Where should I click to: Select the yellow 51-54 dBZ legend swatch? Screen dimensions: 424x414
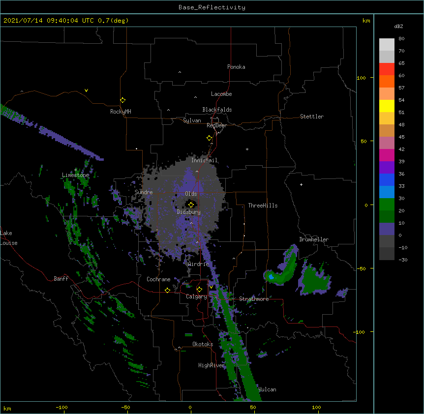(x=387, y=106)
